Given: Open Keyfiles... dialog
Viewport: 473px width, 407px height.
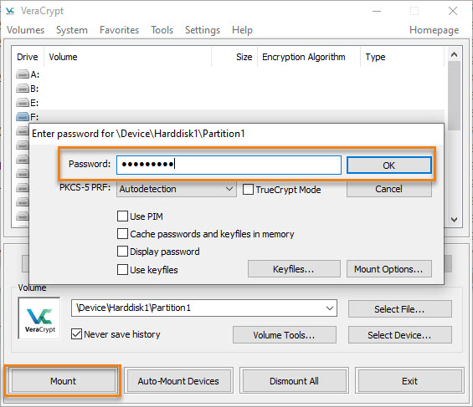Looking at the screenshot, I should pos(294,269).
